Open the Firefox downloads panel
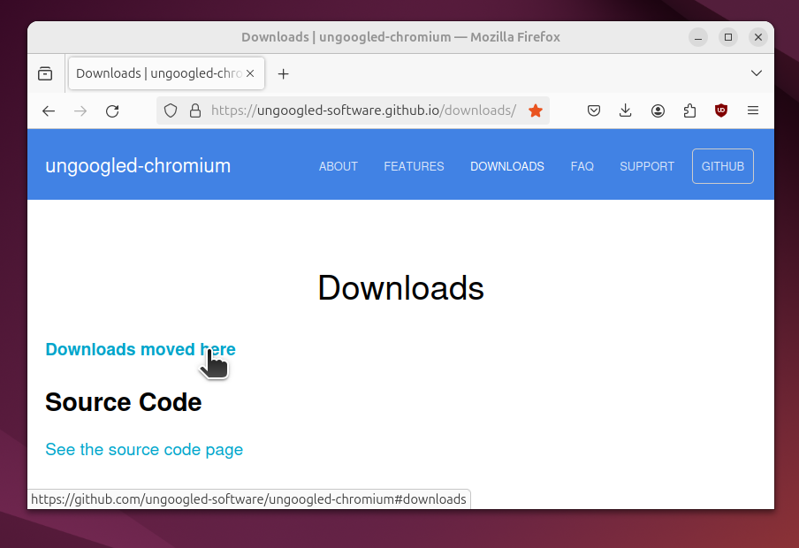Viewport: 799px width, 548px height. tap(625, 110)
